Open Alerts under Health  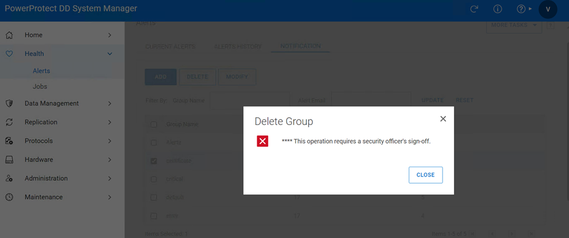41,71
